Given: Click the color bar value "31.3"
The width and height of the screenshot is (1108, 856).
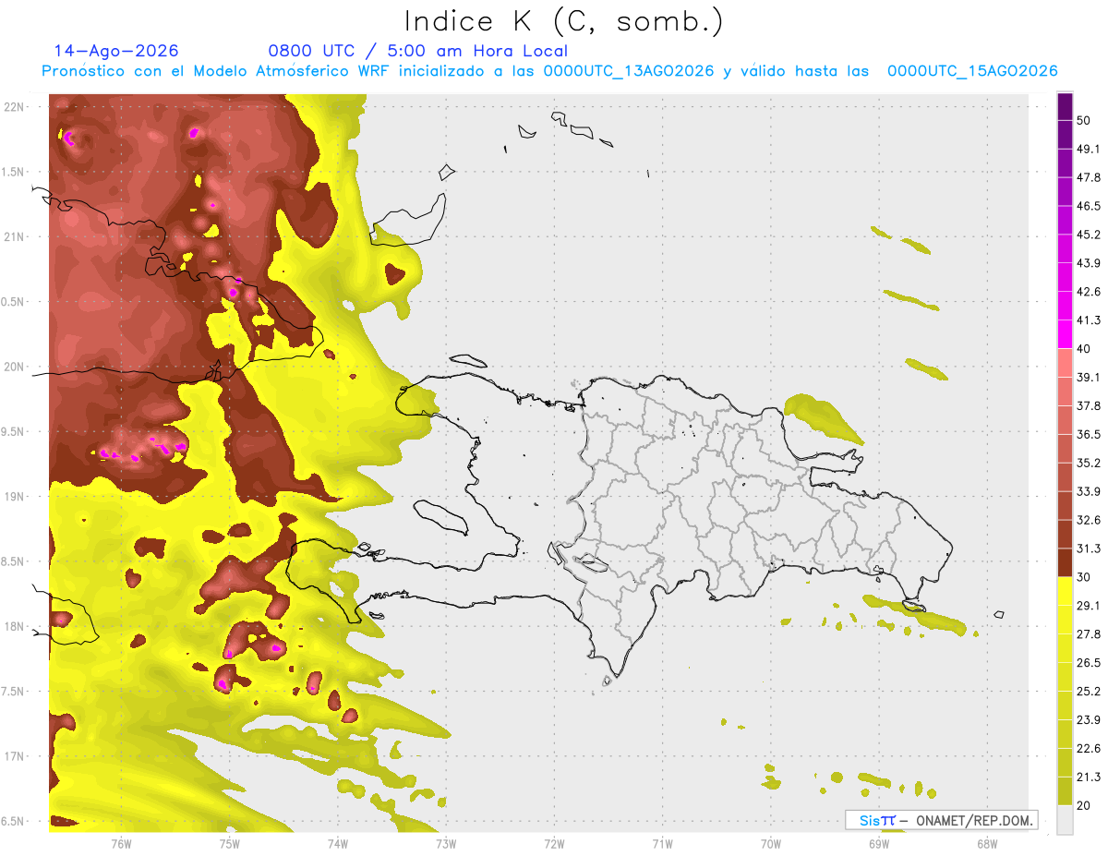Looking at the screenshot, I should (1089, 549).
